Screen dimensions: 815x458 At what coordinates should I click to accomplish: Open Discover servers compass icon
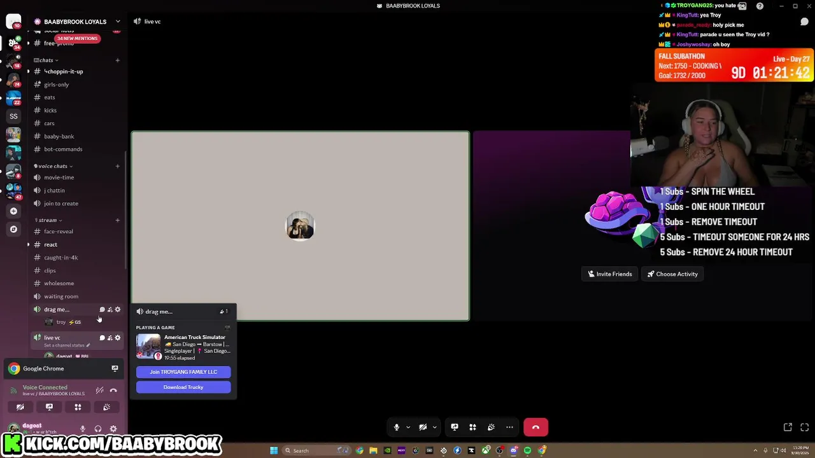(x=13, y=229)
